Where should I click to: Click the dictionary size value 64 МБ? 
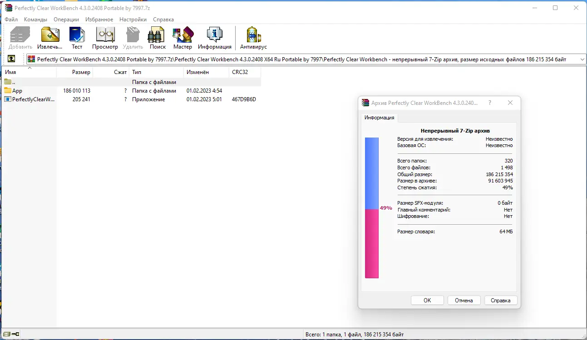point(506,232)
